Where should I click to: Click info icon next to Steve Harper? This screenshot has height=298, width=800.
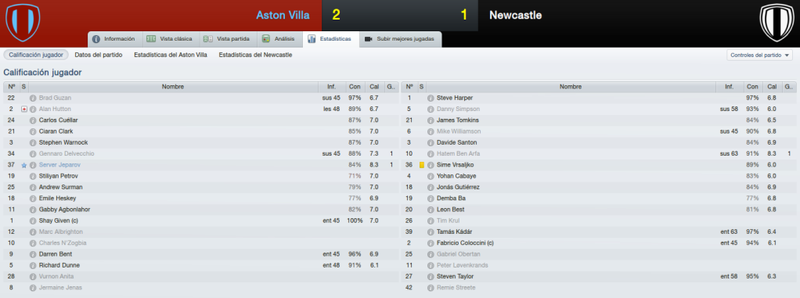[x=431, y=98]
